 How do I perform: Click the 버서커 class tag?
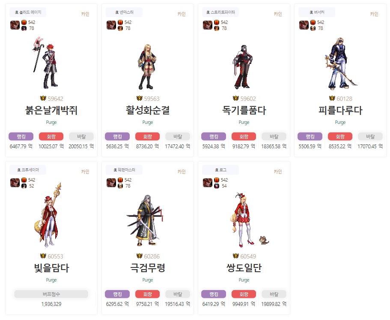[x=317, y=12]
